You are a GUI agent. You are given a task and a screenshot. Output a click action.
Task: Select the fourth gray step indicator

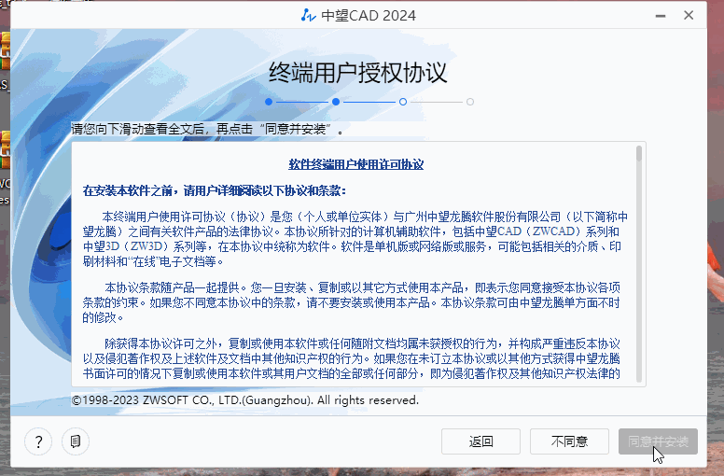pos(470,102)
